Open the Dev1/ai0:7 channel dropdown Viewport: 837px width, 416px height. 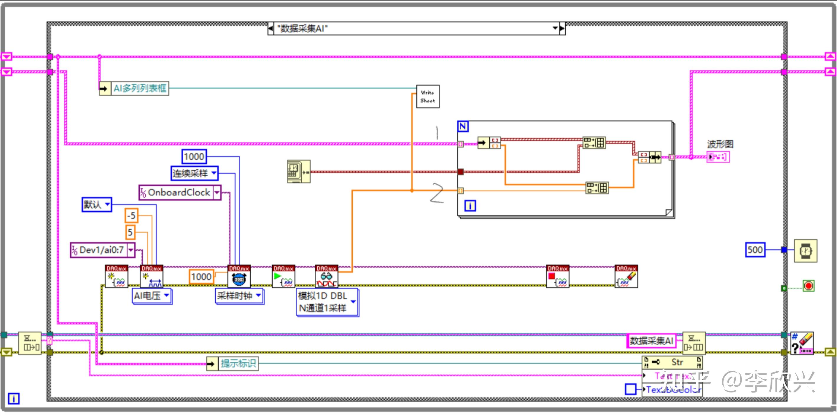131,250
